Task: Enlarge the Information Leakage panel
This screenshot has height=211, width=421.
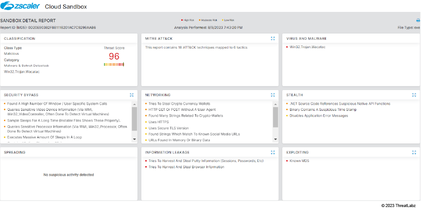Action: pos(273,152)
